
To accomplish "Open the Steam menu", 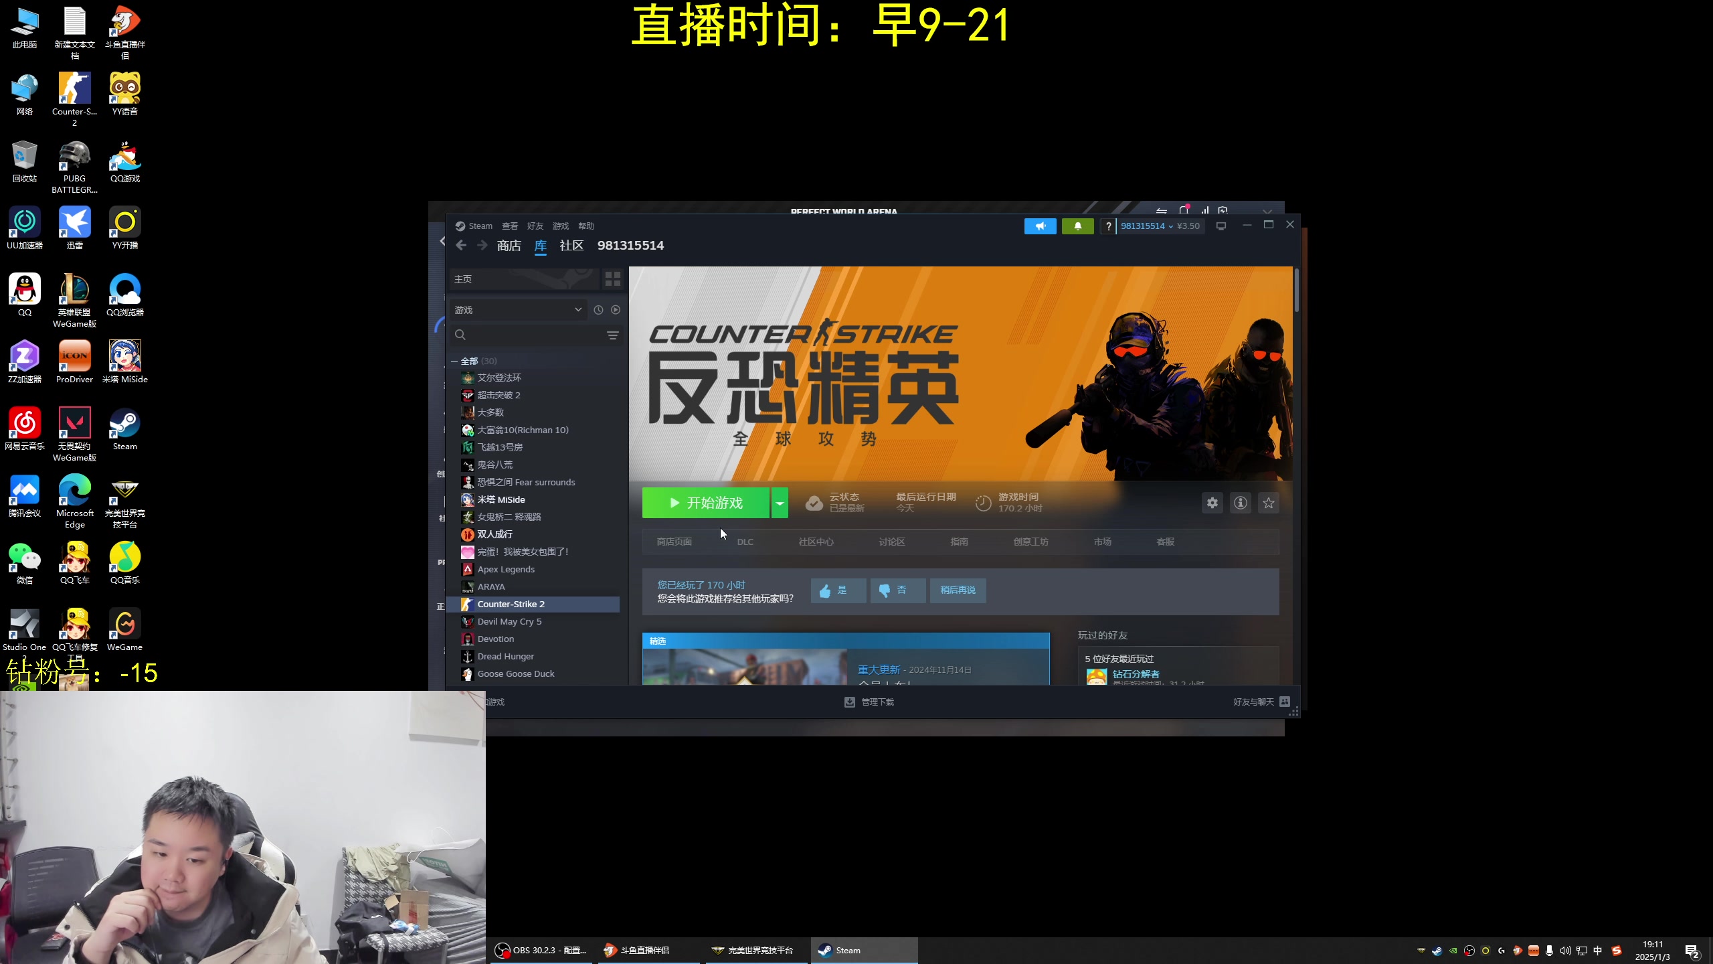I will (x=474, y=226).
